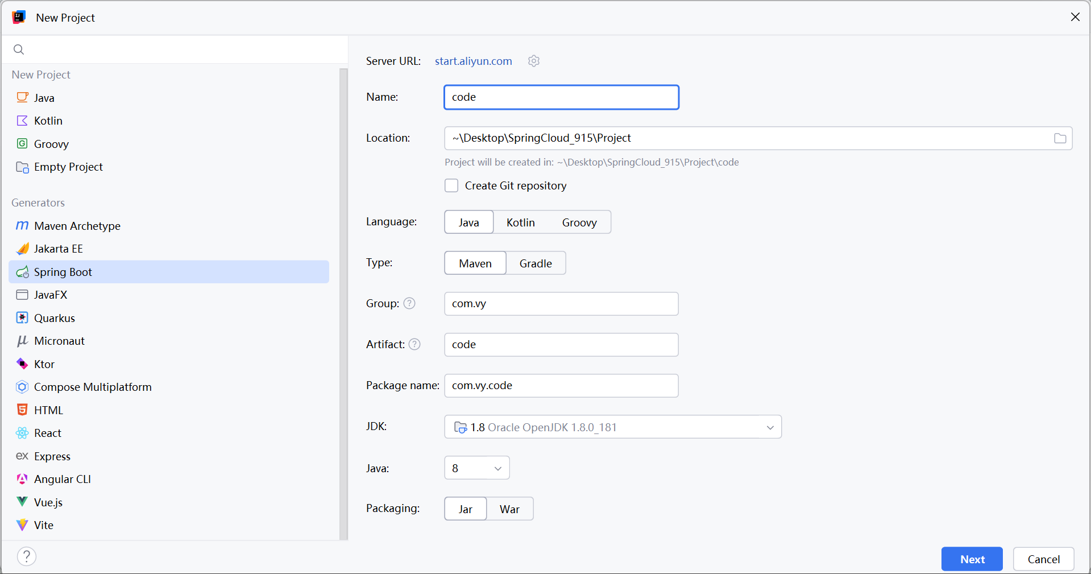Select Groovy as project language
Image resolution: width=1091 pixels, height=574 pixels.
[x=579, y=222]
